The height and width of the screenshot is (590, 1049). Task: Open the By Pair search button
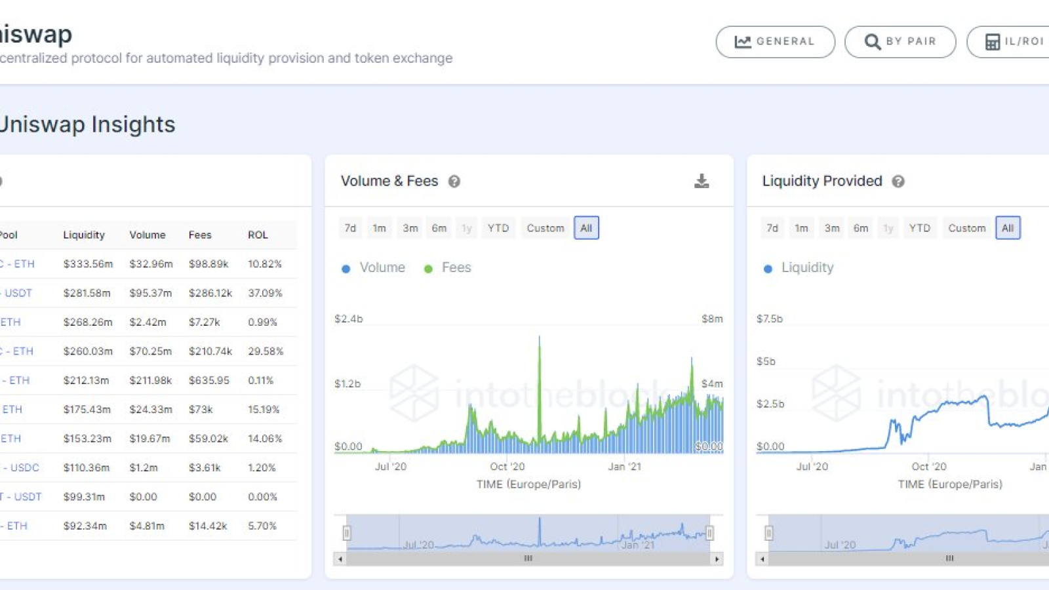tap(900, 42)
